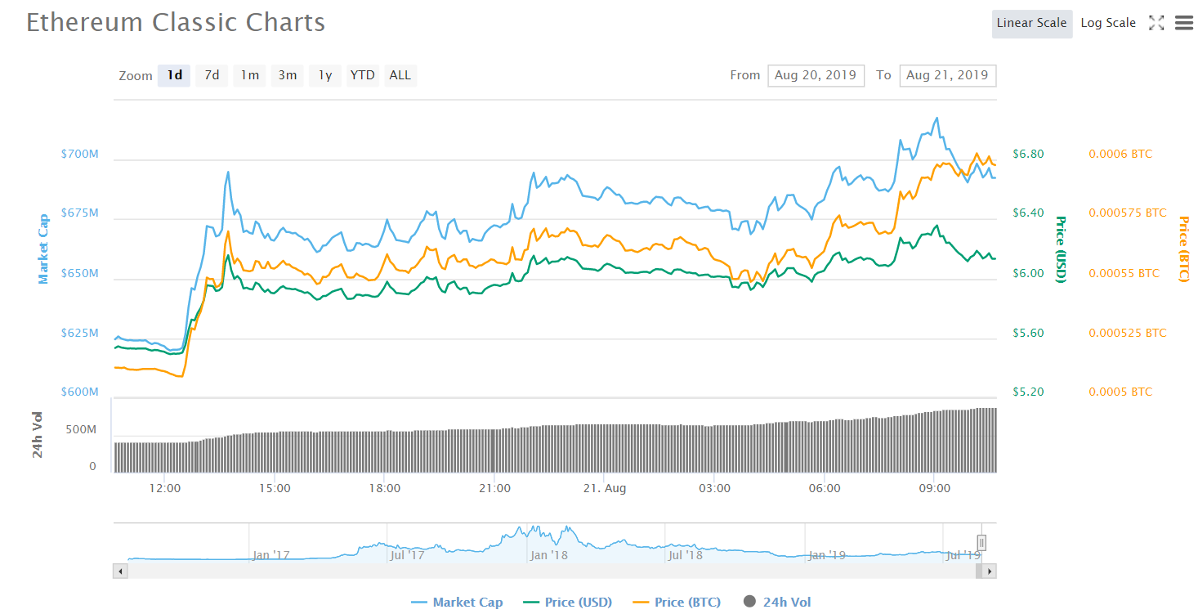The image size is (1198, 614).
Task: Click the 18:00 time label
Action: click(x=384, y=488)
